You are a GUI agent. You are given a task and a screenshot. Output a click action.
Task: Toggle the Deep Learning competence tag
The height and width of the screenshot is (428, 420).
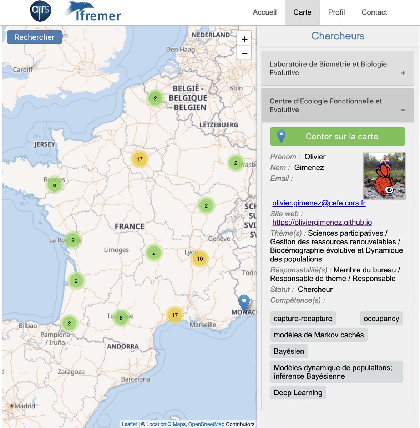point(298,392)
